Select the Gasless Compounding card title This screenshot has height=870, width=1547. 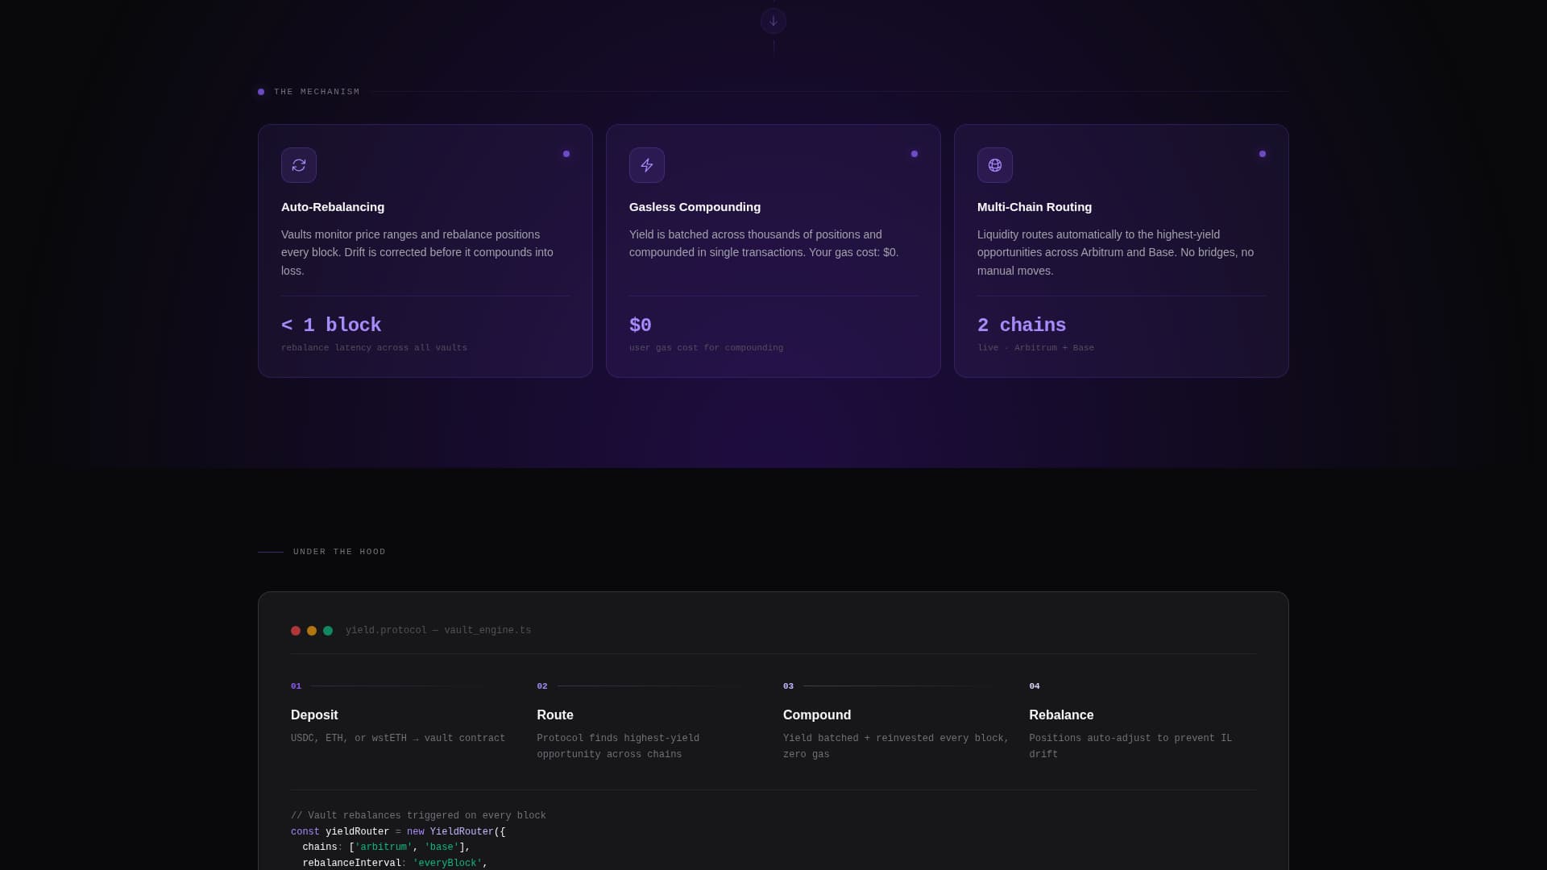point(695,207)
